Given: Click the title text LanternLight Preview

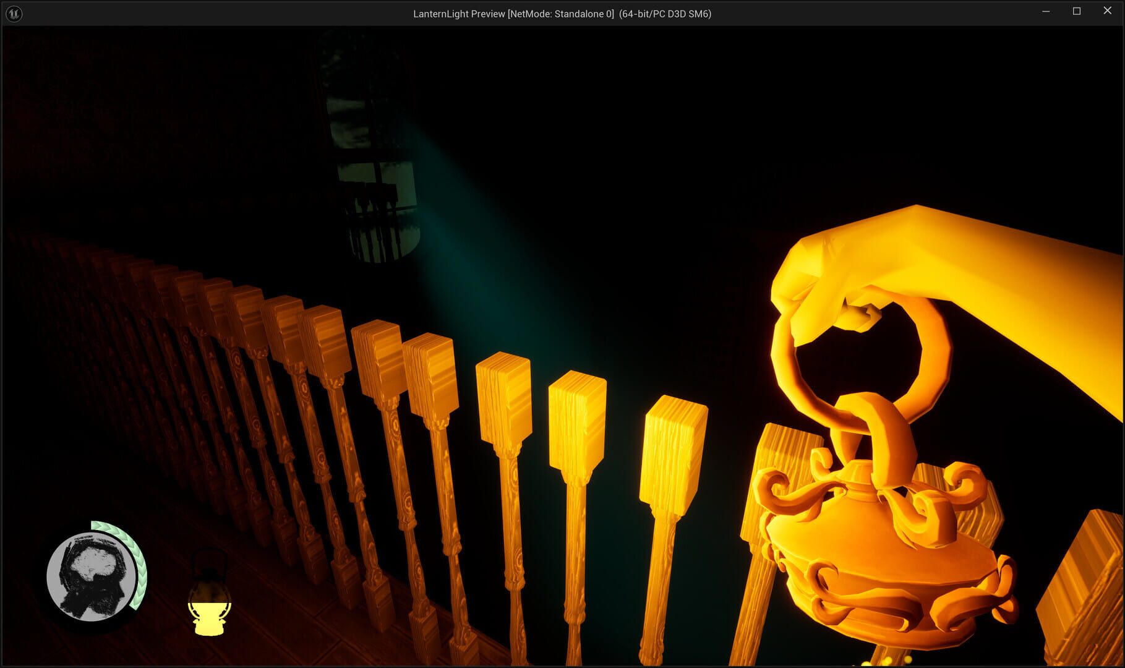Looking at the screenshot, I should pyautogui.click(x=458, y=13).
